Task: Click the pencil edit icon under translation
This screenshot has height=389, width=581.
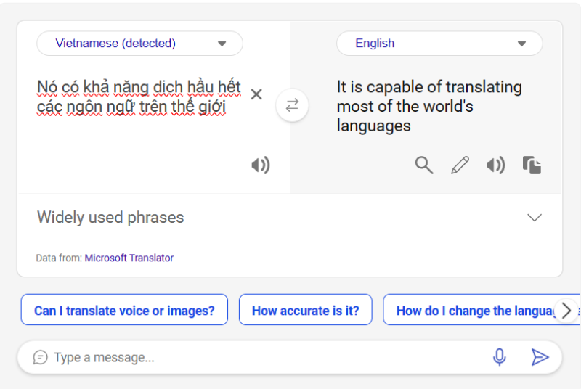Action: pos(460,165)
